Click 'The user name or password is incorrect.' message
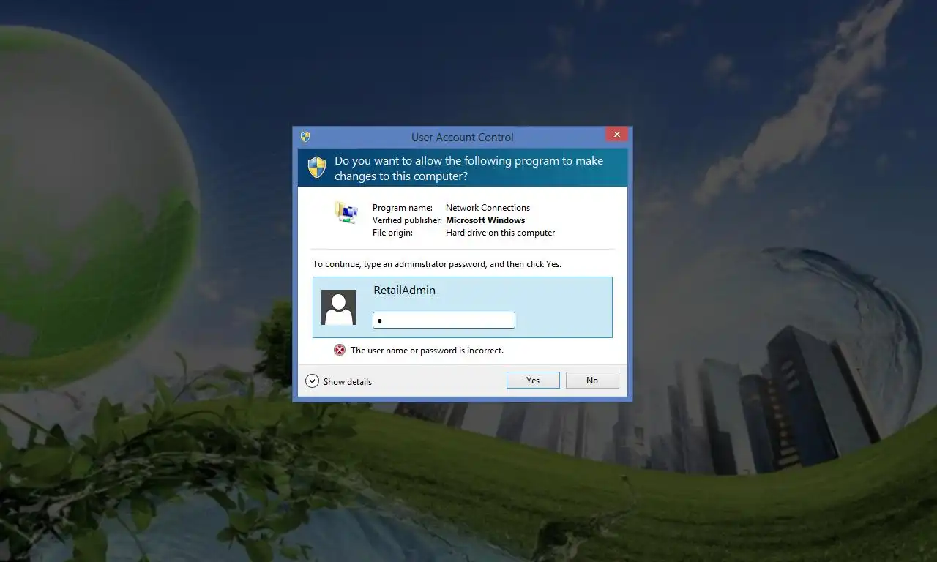937x562 pixels. point(427,351)
